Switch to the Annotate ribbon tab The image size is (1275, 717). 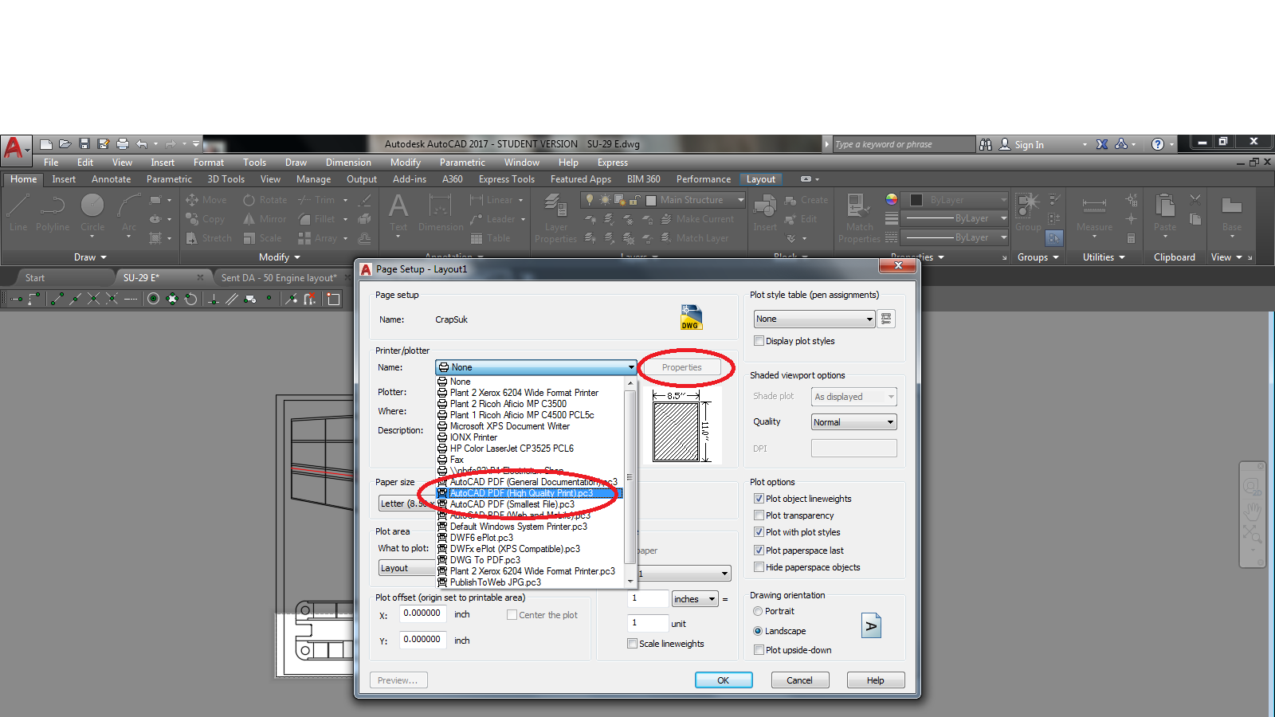tap(111, 179)
